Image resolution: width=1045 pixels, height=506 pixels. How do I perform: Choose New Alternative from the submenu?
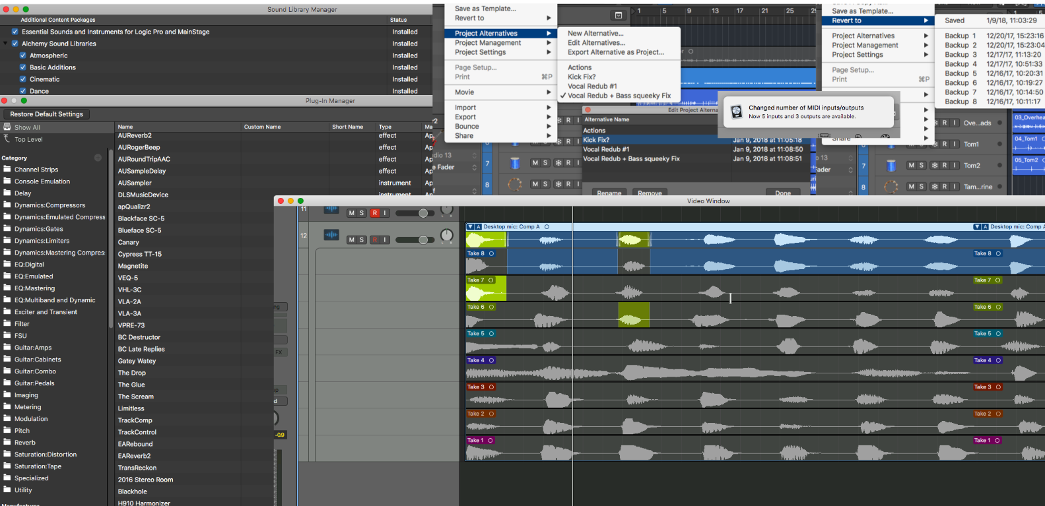(x=595, y=33)
